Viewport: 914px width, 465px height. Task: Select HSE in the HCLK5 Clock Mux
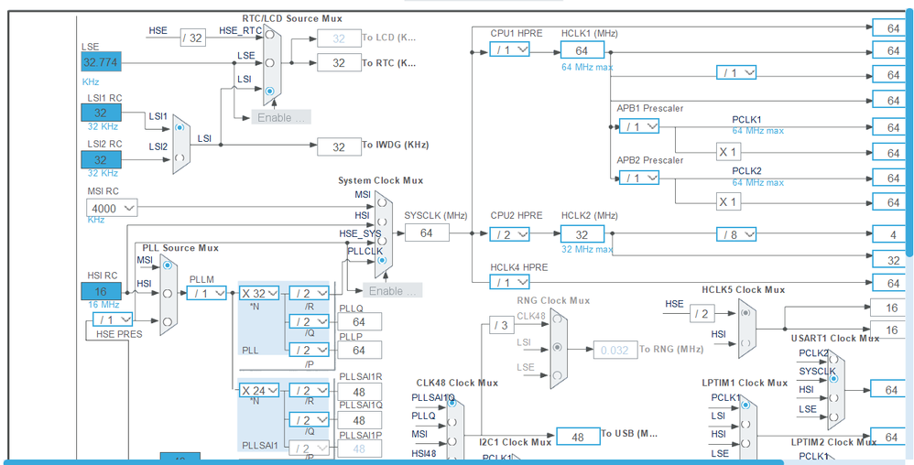[x=745, y=313]
